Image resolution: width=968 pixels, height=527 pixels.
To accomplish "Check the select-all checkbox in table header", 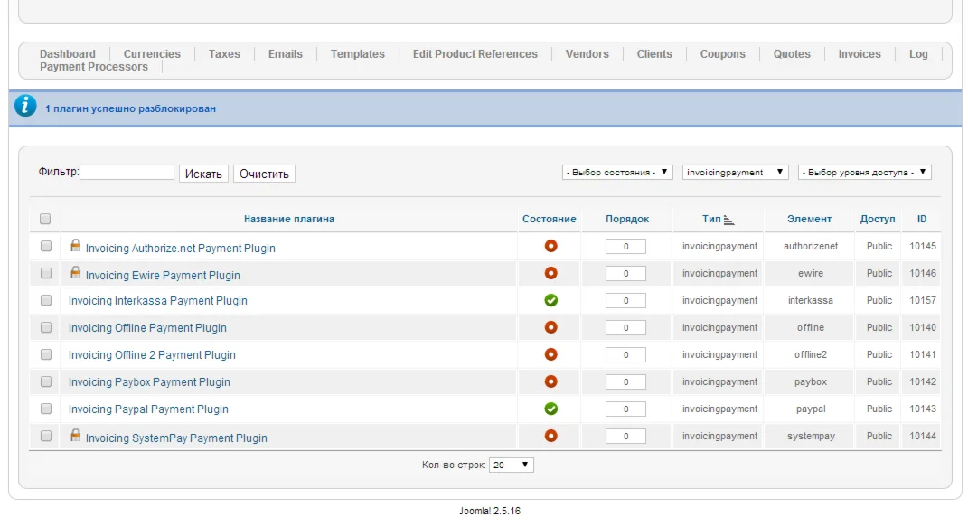I will point(45,219).
